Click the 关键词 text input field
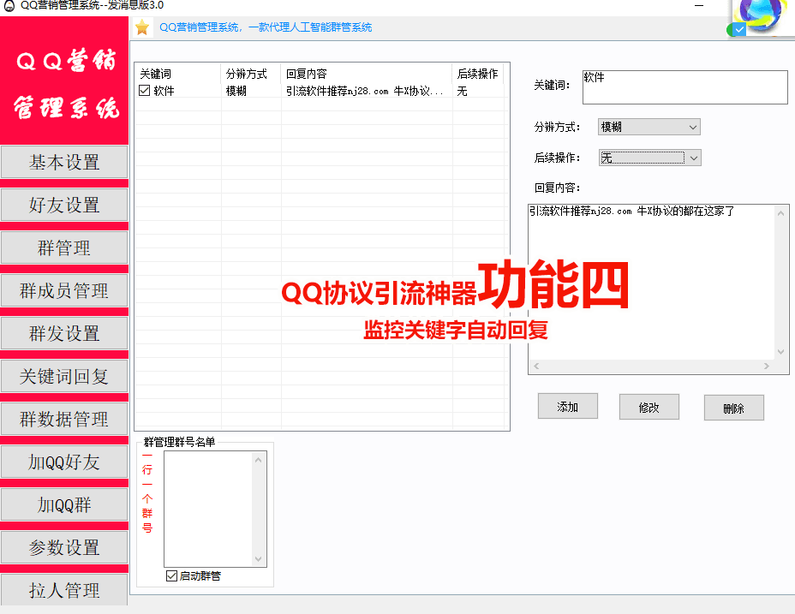Screen dimensions: 795x614 [x=684, y=87]
